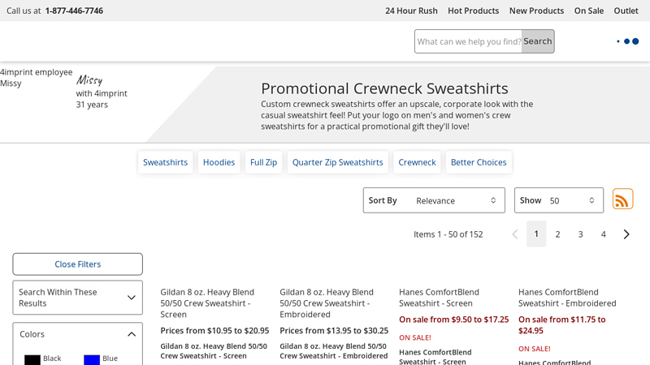Screen dimensions: 650x365
Task: Click the phone number 1-877-446-7746
Action: point(74,11)
